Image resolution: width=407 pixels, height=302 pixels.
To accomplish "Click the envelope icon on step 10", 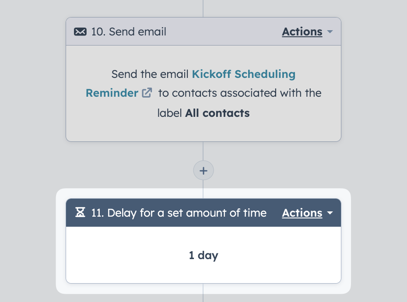I will click(80, 32).
